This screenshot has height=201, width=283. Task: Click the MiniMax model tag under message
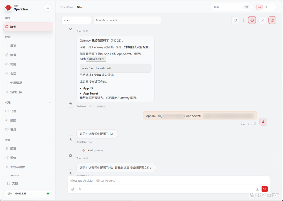click(x=100, y=107)
